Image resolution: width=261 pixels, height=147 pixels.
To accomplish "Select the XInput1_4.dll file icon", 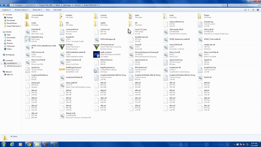I will tap(62, 115).
